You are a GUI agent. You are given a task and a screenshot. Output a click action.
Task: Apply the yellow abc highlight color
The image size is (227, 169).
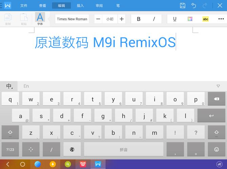tap(206, 19)
